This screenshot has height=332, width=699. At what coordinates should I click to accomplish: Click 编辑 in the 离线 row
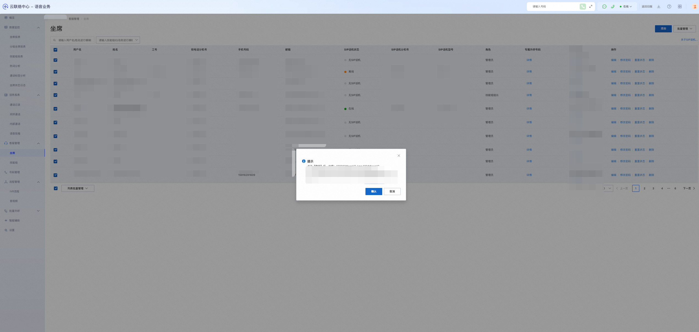613,72
